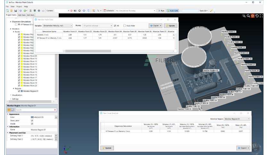Open the Monitor Region 01 dropdown
Screen dimensions: 268x155
237,119
